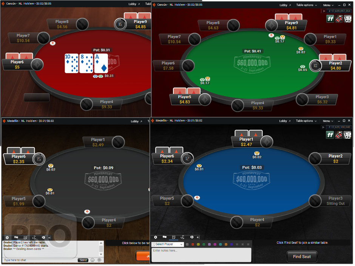Open the roulette side game on Cancún table
This screenshot has height=266, width=355.
339,19
